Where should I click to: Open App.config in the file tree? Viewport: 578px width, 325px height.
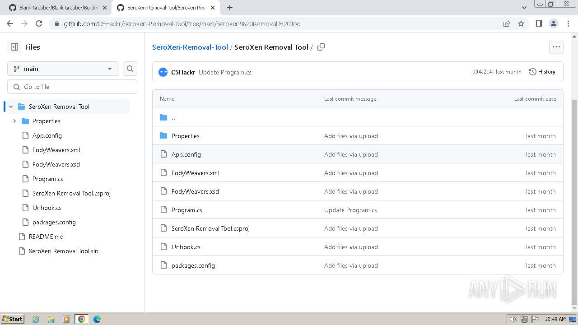point(47,135)
